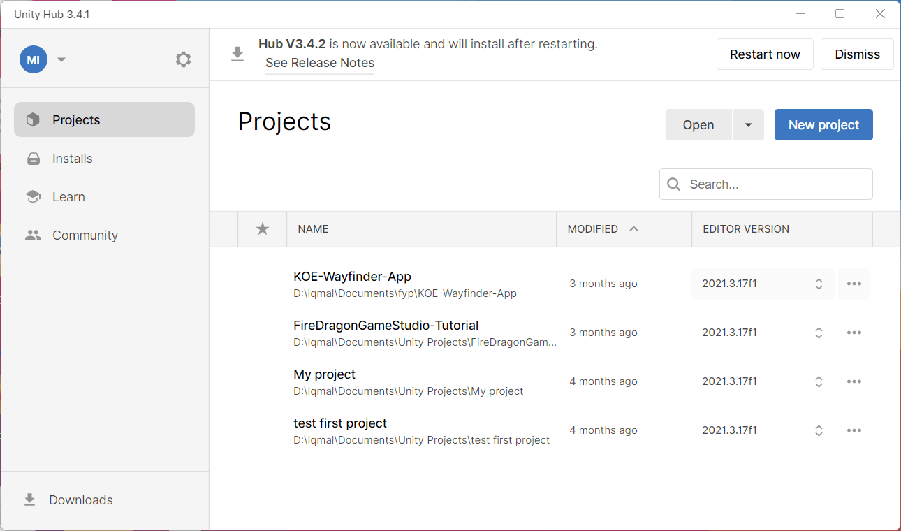Maximize the Unity Hub window
Image resolution: width=901 pixels, height=531 pixels.
pyautogui.click(x=840, y=14)
